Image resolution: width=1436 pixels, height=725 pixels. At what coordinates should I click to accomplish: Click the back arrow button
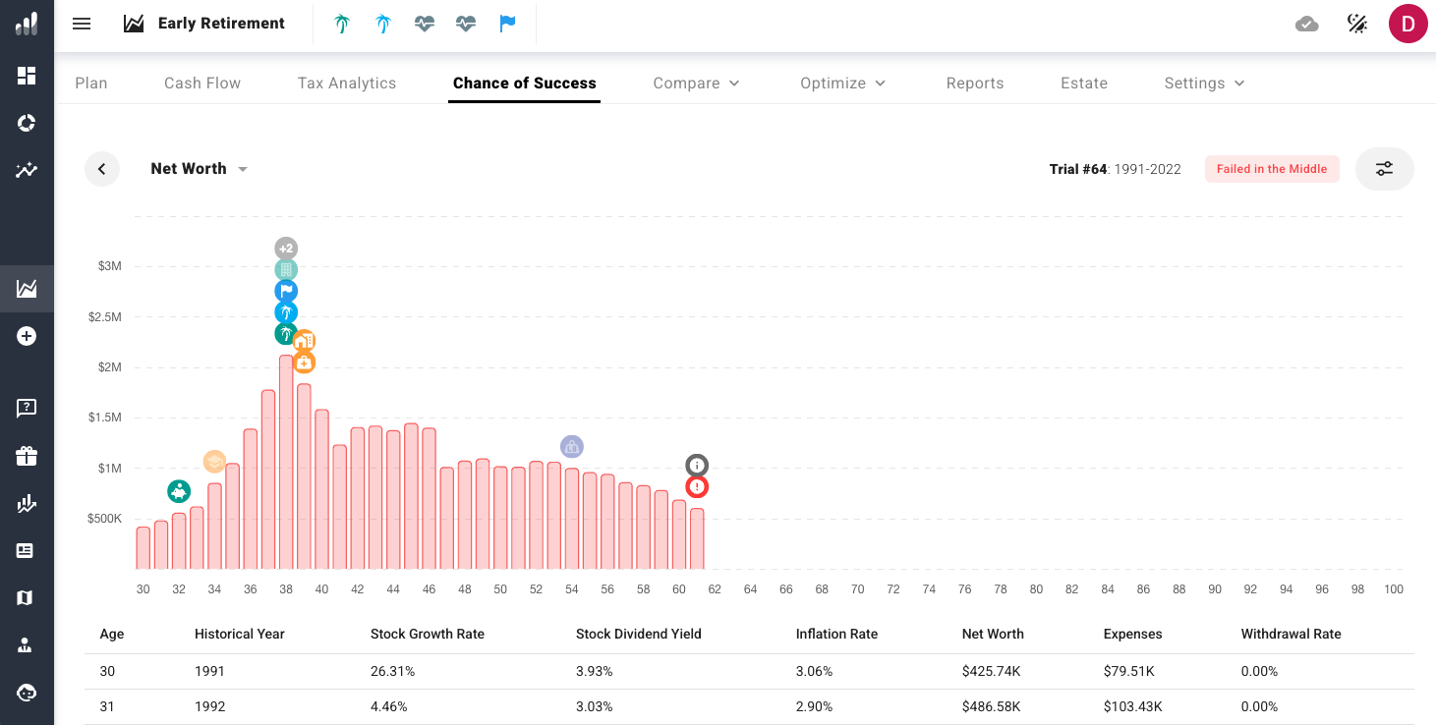tap(101, 169)
